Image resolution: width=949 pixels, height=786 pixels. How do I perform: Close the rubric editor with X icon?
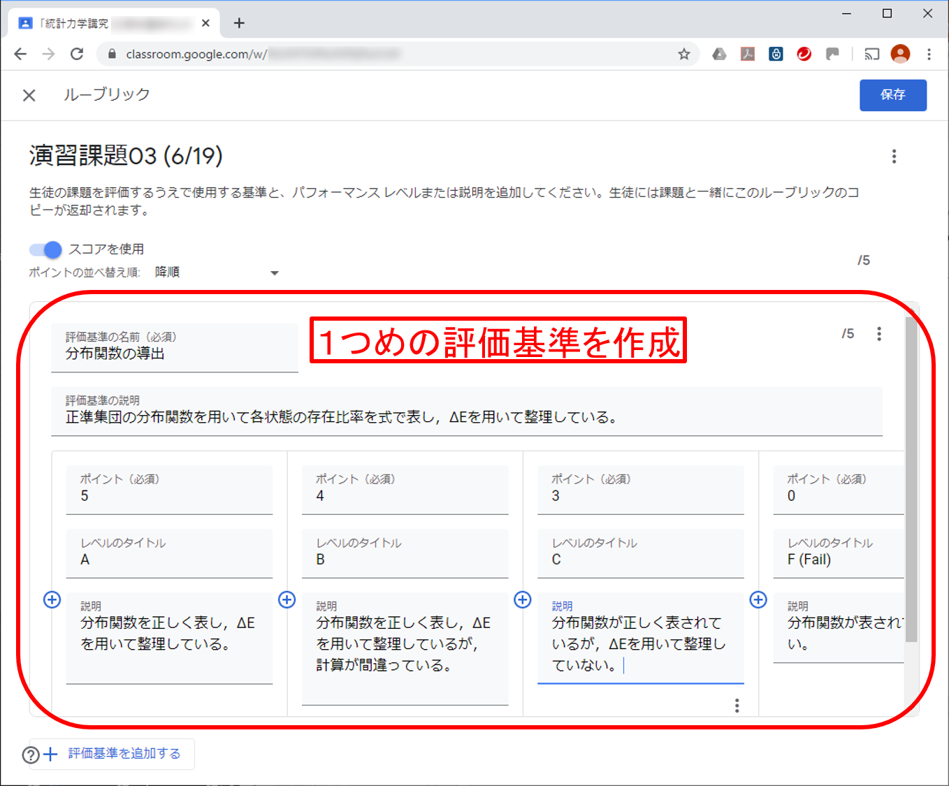(x=29, y=95)
